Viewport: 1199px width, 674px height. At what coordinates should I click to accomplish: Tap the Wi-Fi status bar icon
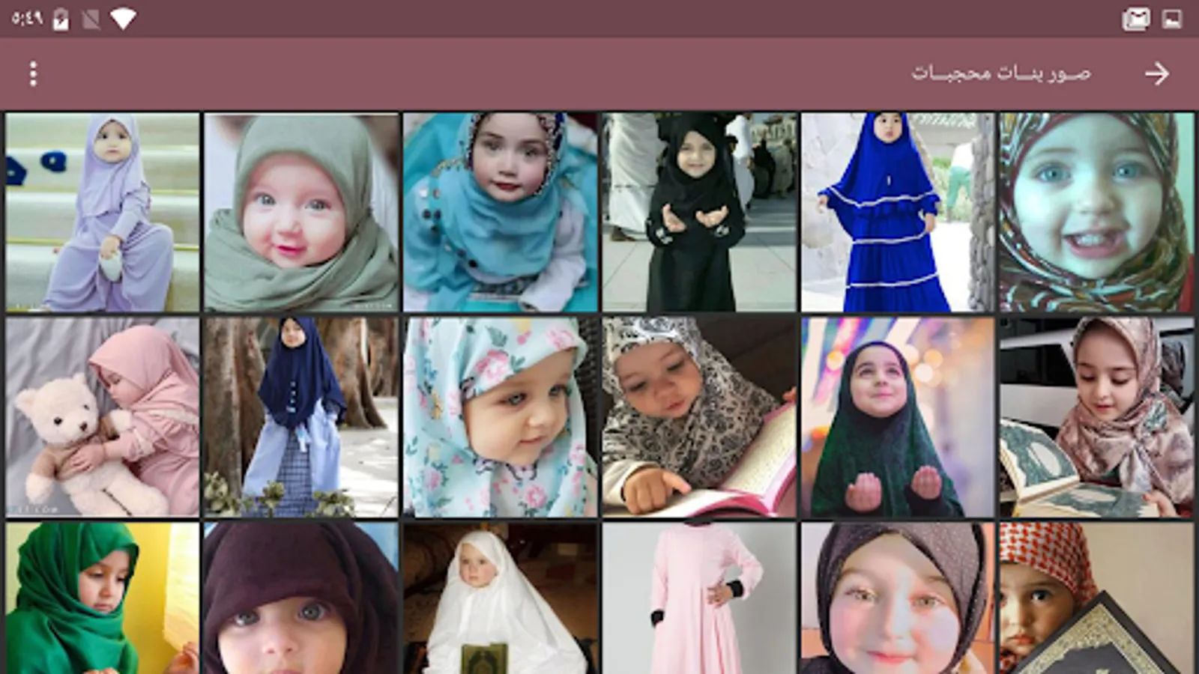click(x=123, y=19)
